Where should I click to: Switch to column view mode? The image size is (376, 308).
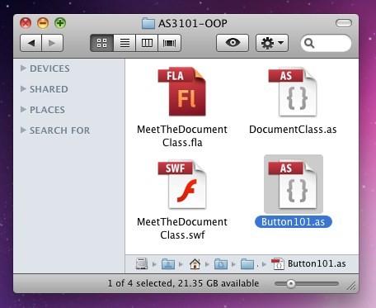147,43
